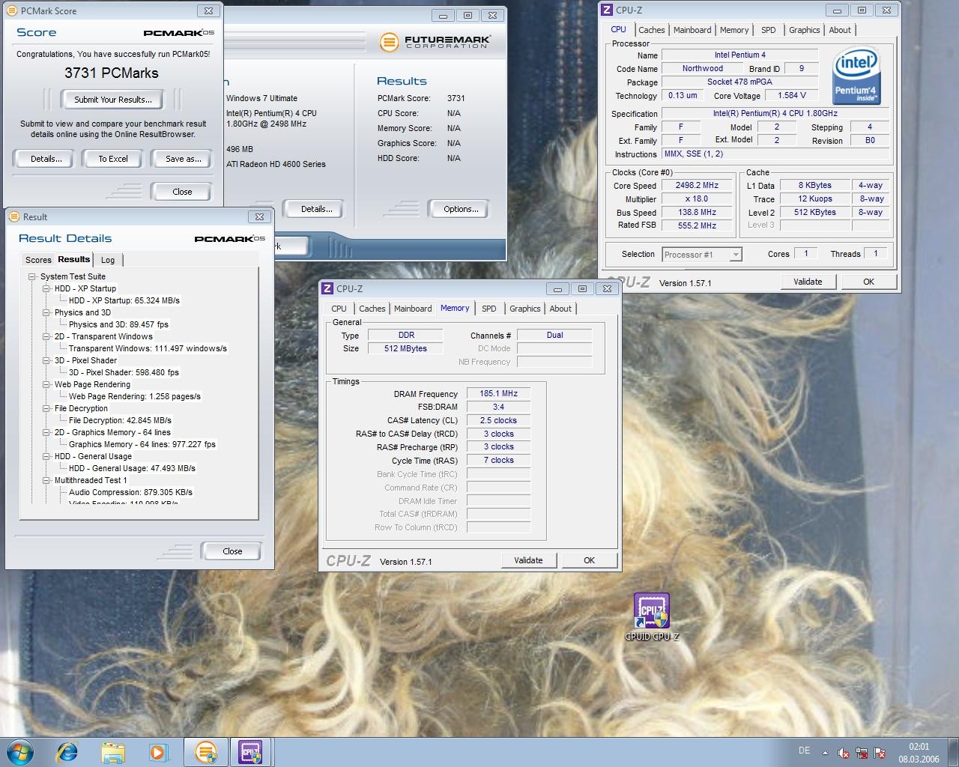Click the Save as... button

[184, 159]
